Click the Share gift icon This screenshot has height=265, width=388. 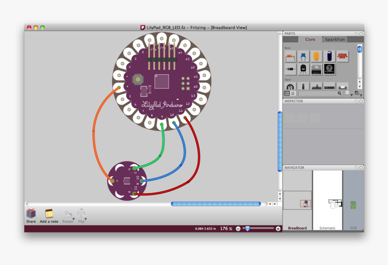tap(31, 214)
